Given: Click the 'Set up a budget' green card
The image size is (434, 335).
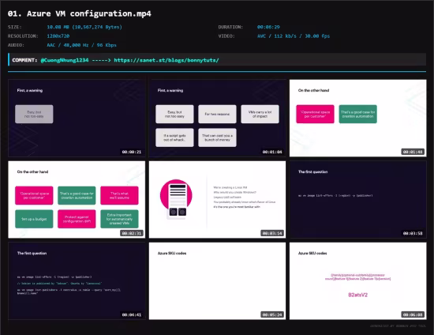Looking at the screenshot, I should 34,219.
